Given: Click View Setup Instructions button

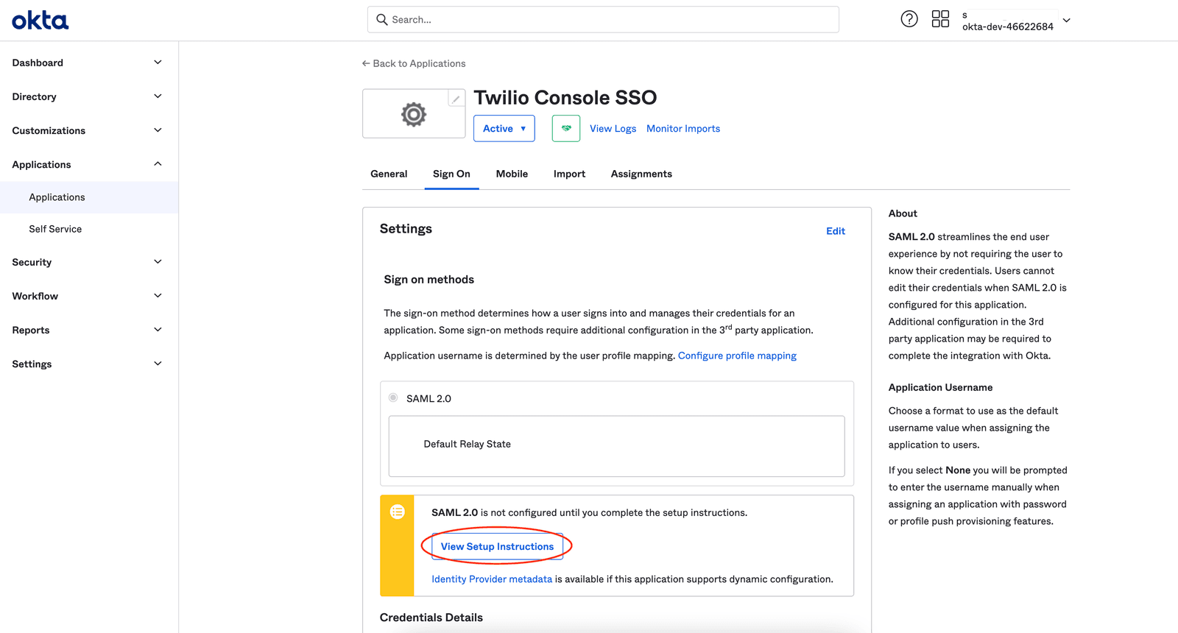Looking at the screenshot, I should pos(497,546).
